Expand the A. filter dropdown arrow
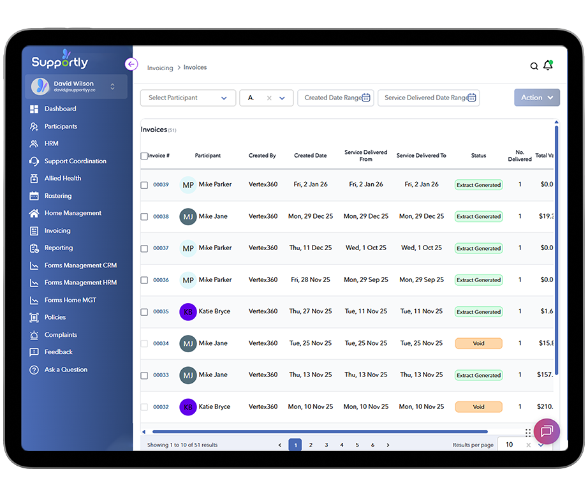The height and width of the screenshot is (483, 588). [x=282, y=98]
